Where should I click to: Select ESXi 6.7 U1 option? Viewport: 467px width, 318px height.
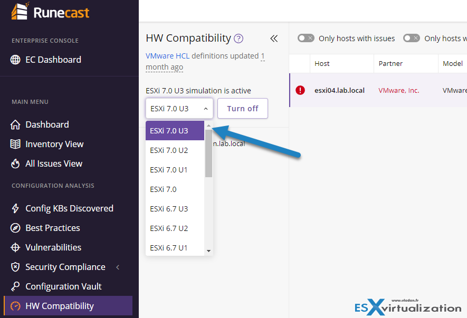coord(175,248)
